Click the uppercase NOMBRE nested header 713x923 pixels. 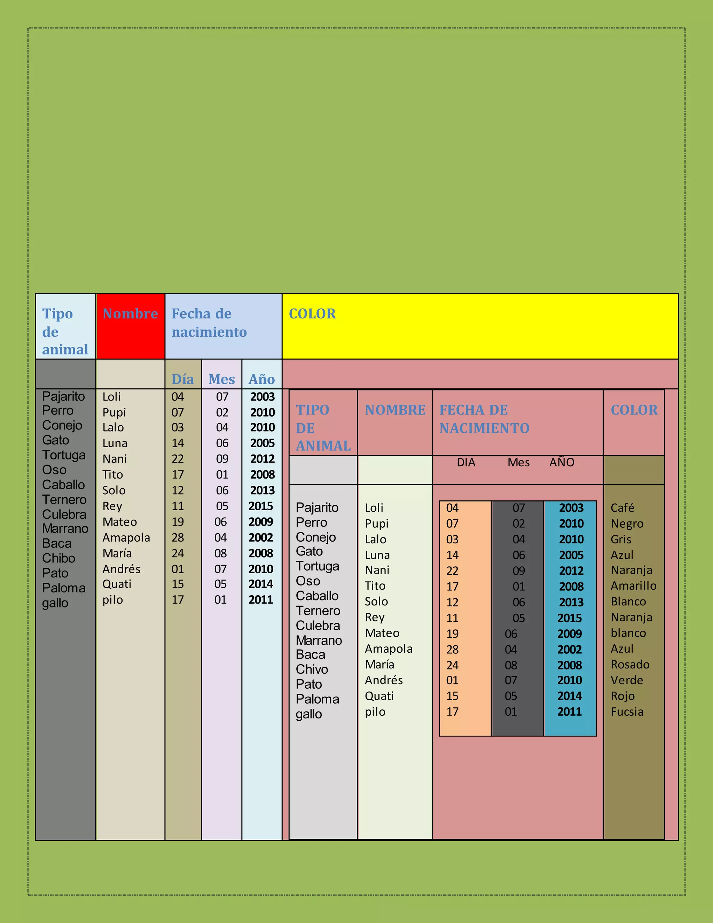point(395,410)
